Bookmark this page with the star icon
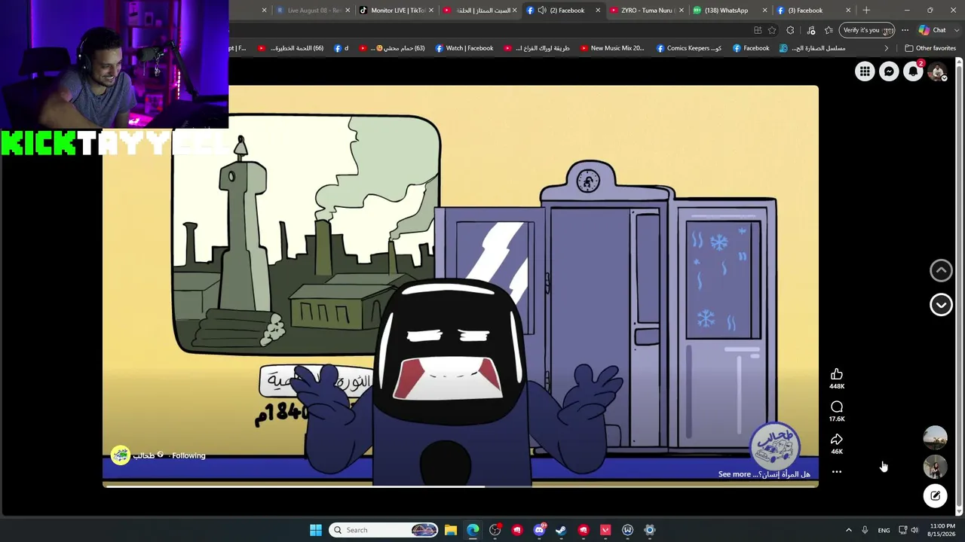The image size is (965, 542). coord(772,30)
